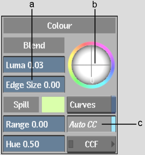Click the Colour header label

point(59,25)
